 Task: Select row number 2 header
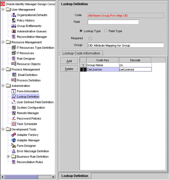pos(83,69)
